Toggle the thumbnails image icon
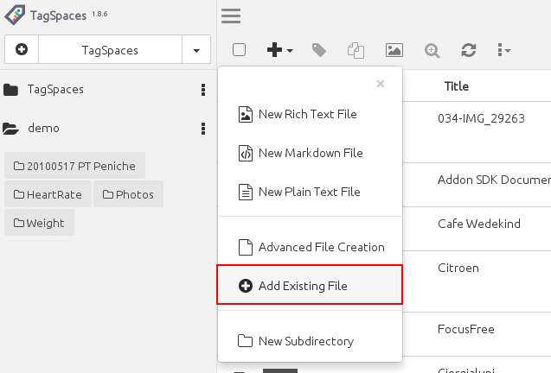The width and height of the screenshot is (551, 373). [x=394, y=50]
